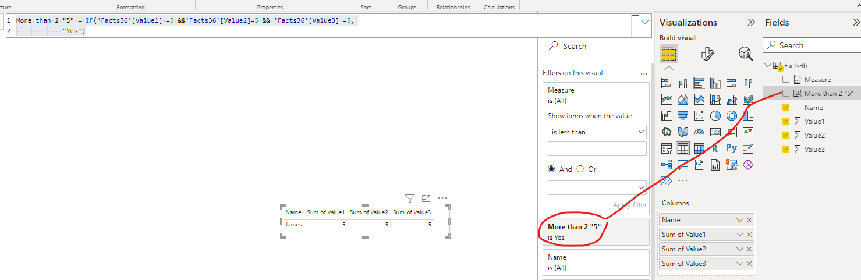Screen dimensions: 861x280
Task: Open More options above the table visual
Action: tap(442, 198)
